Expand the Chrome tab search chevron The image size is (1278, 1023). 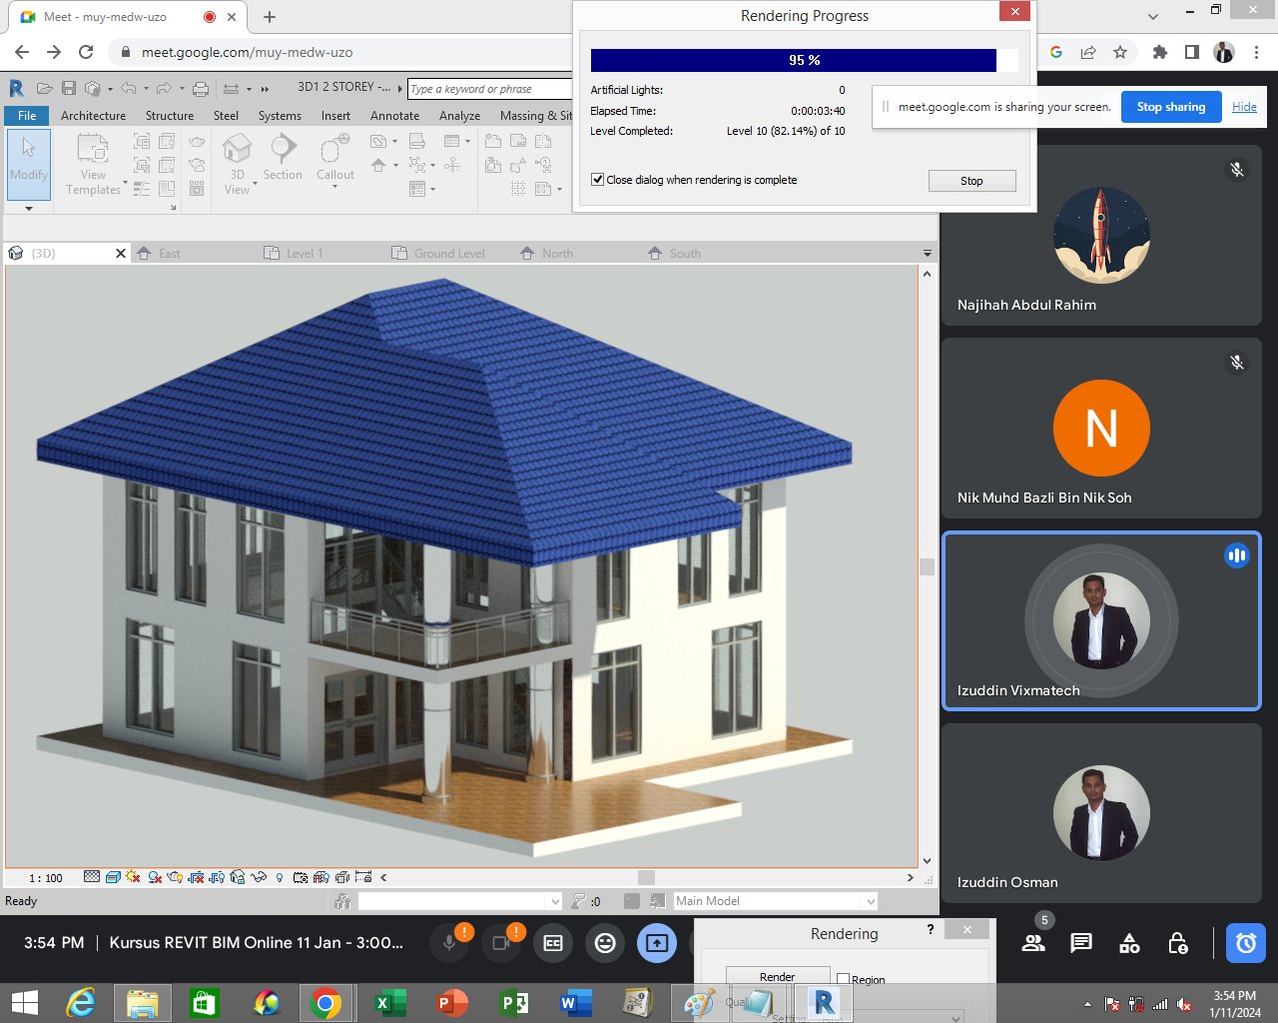(1153, 16)
